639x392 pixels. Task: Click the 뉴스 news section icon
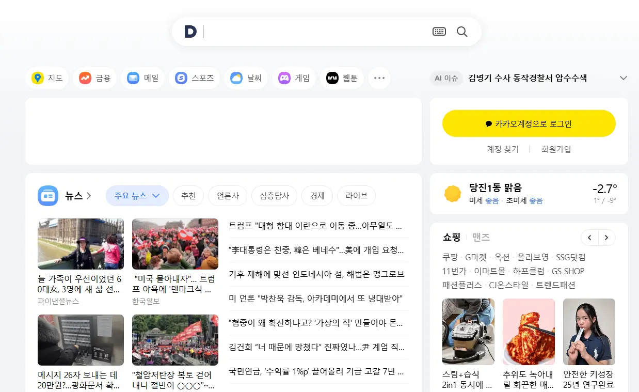(47, 196)
